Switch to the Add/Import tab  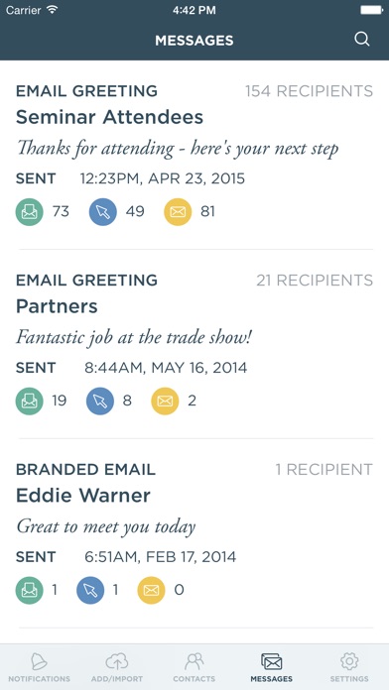[117, 667]
